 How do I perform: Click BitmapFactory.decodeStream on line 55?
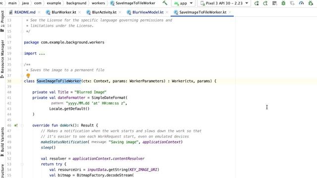coord(105,175)
